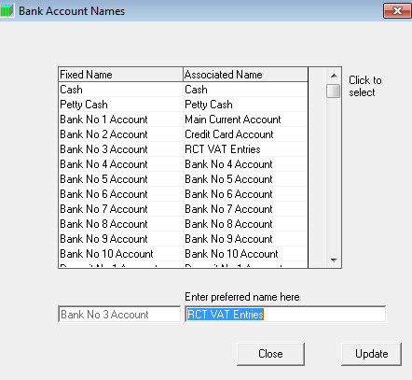
Task: Click the Associated Name column header
Action: 245,75
